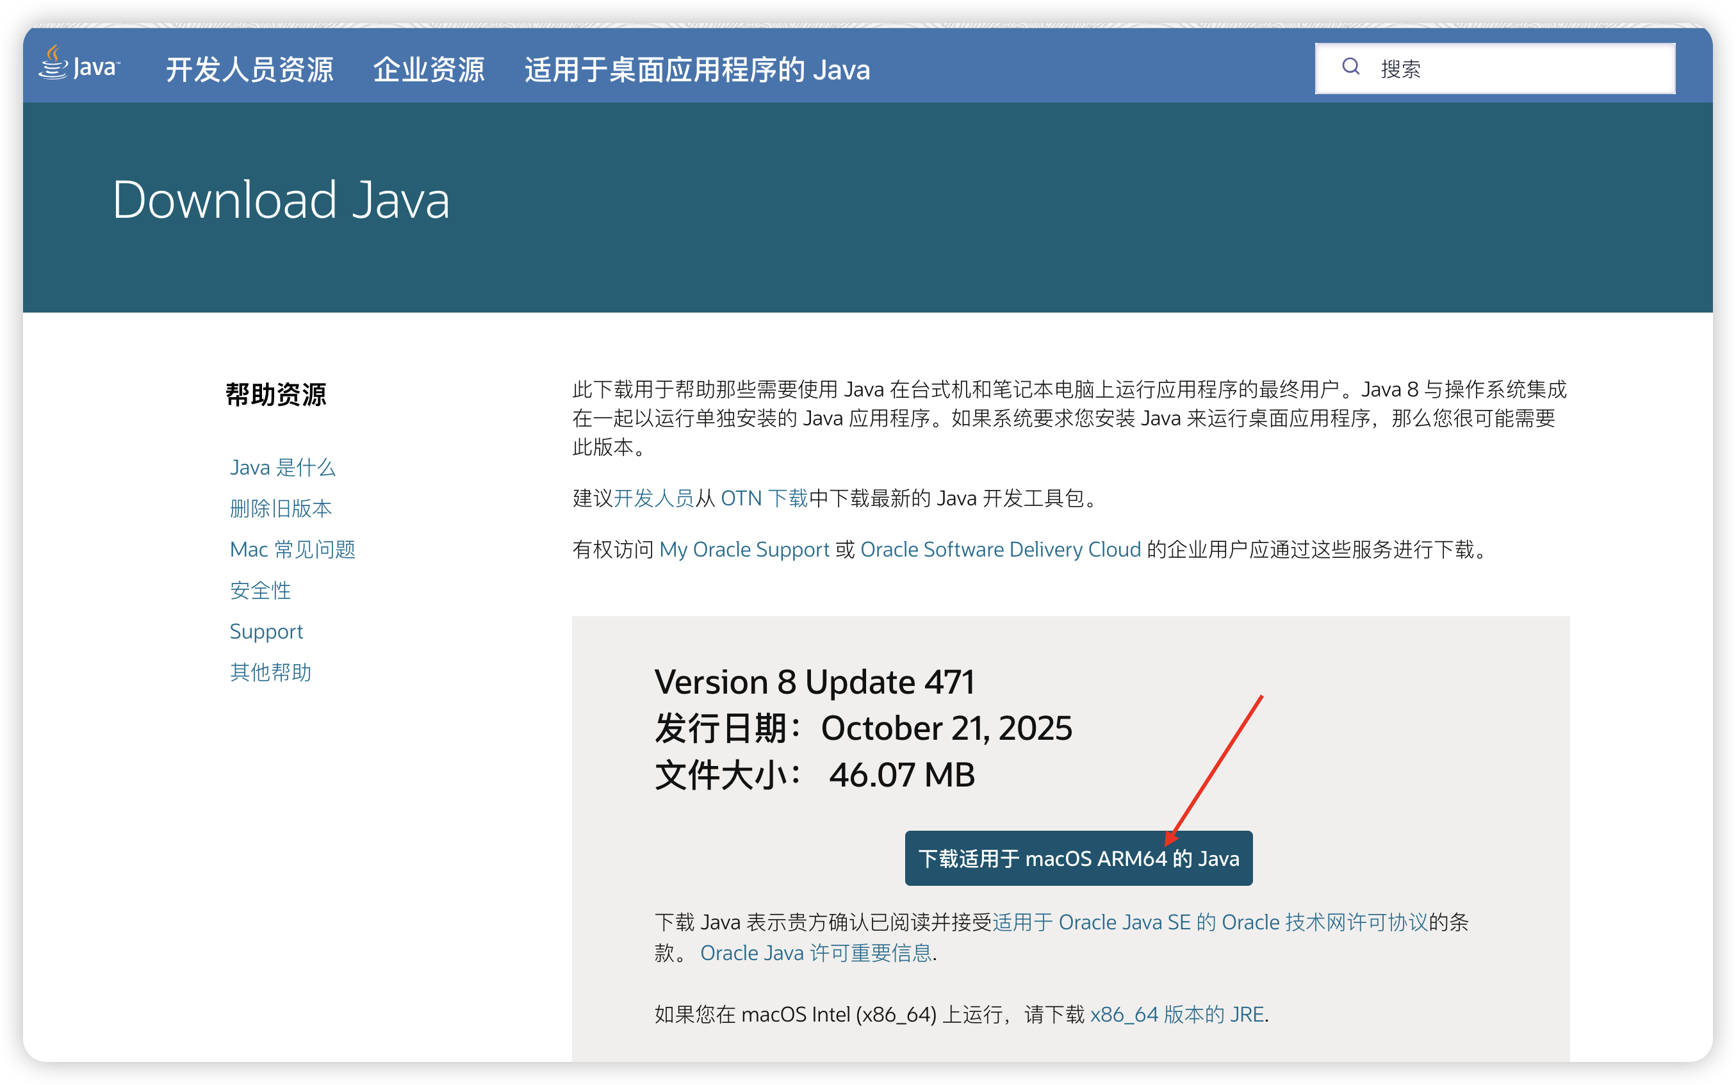Screen dimensions: 1736x1085
Task: Follow the 开发人员 link in paragraph
Action: [x=653, y=498]
